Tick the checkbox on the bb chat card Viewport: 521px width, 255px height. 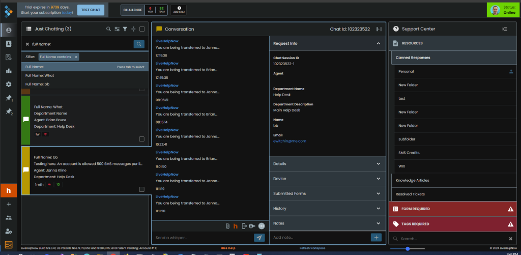click(x=142, y=189)
